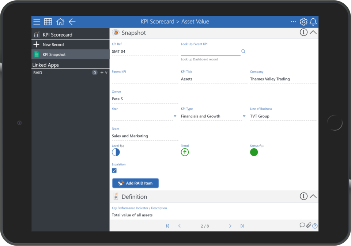The image size is (351, 246).
Task: Go back using the left arrow icon
Action: click(x=72, y=22)
